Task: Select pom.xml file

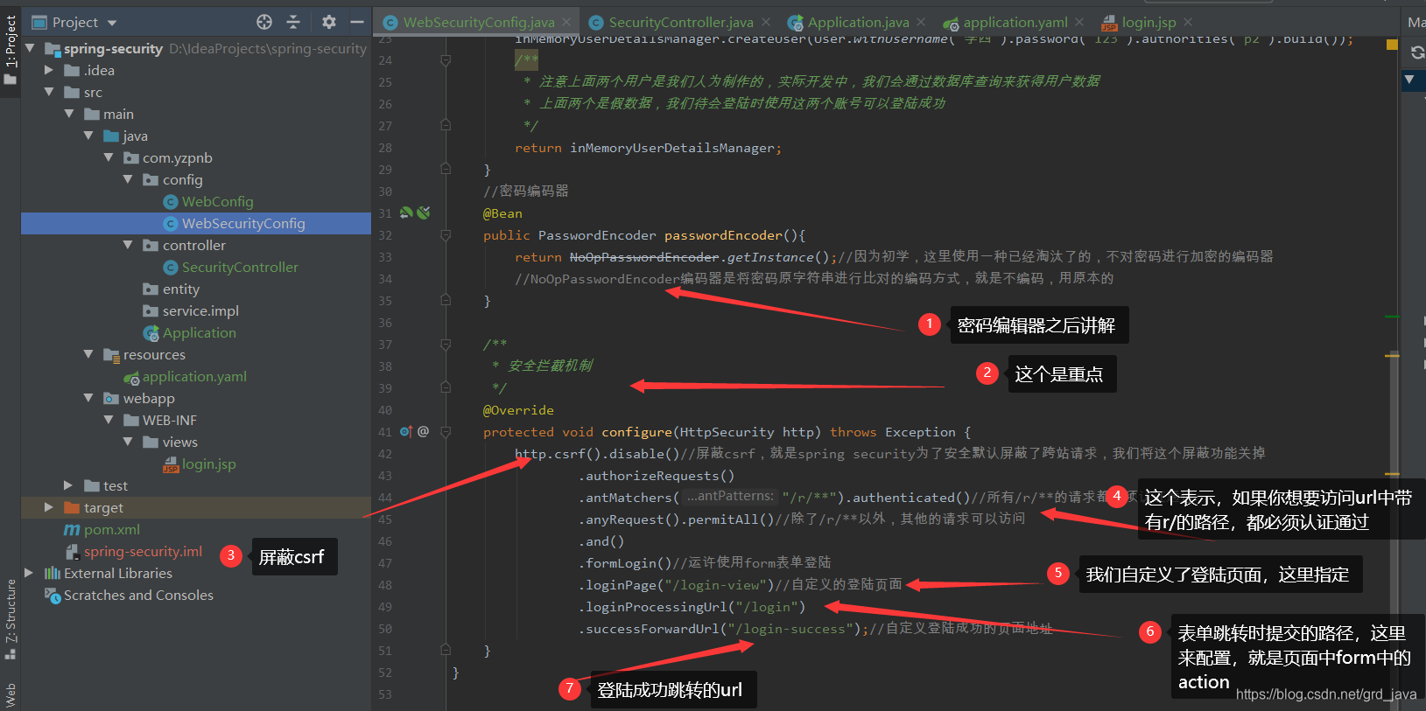Action: click(x=111, y=529)
